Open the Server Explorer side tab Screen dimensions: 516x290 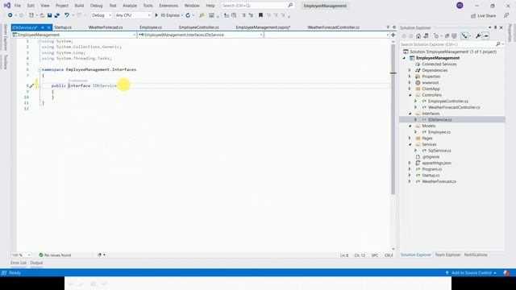tap(5, 37)
